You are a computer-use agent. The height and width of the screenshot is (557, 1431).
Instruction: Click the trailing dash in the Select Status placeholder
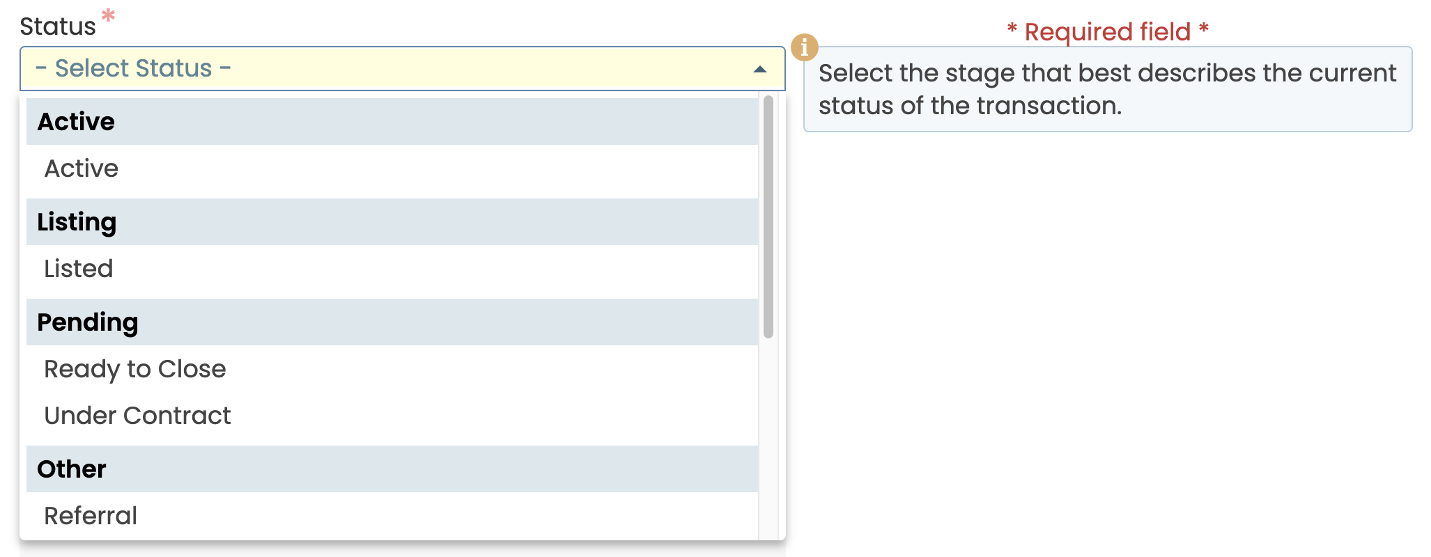coord(225,68)
